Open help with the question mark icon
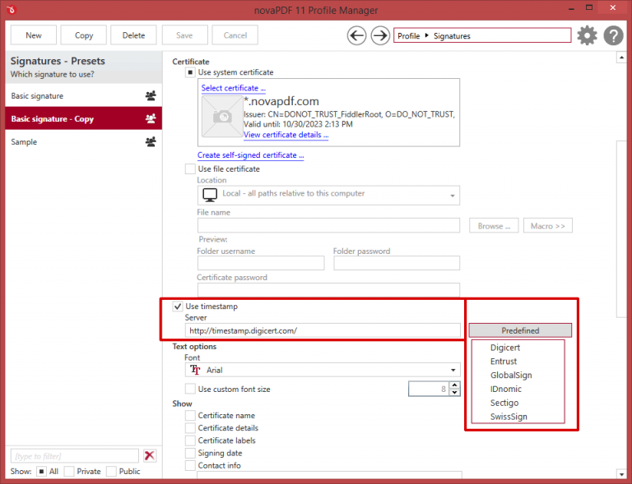The image size is (632, 484). pos(613,35)
